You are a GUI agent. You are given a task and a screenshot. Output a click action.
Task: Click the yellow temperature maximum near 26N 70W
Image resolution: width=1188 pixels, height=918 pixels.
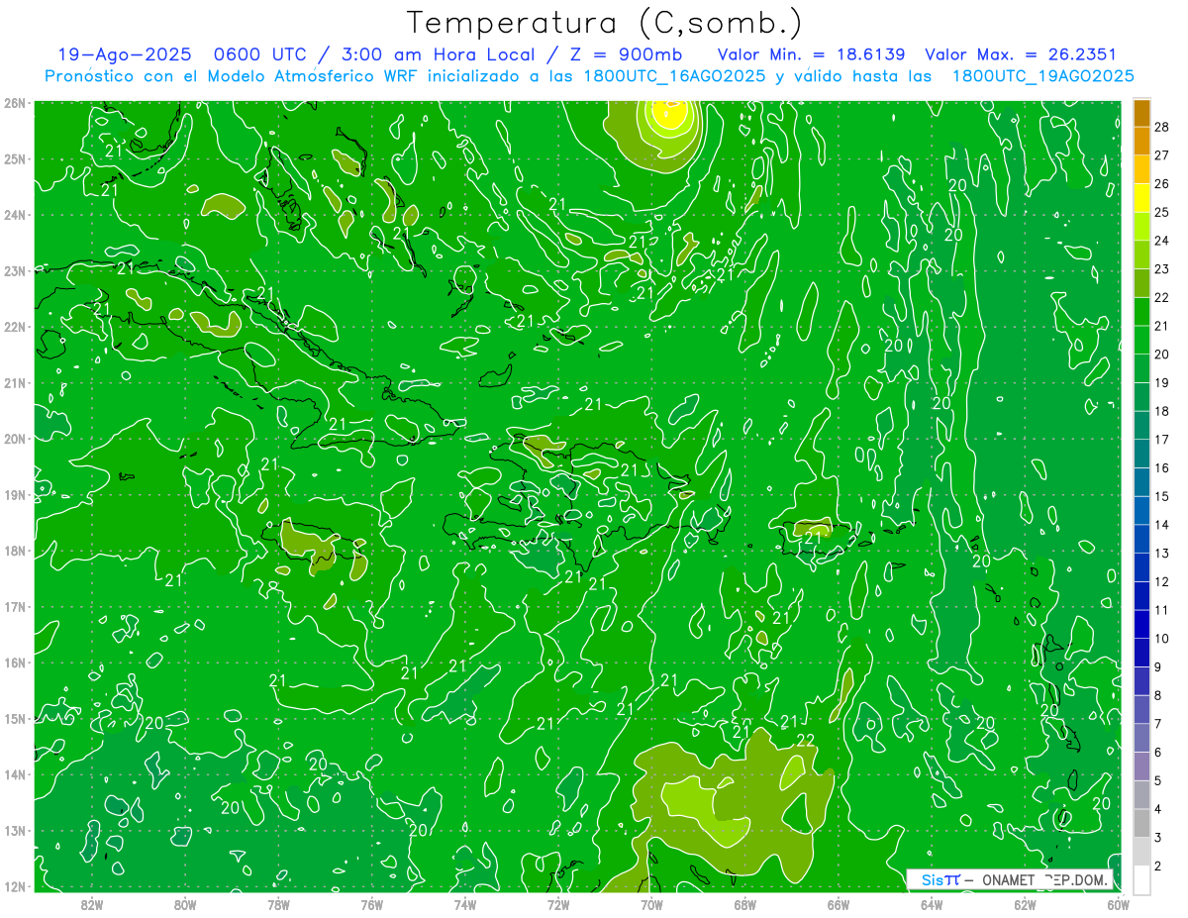669,115
